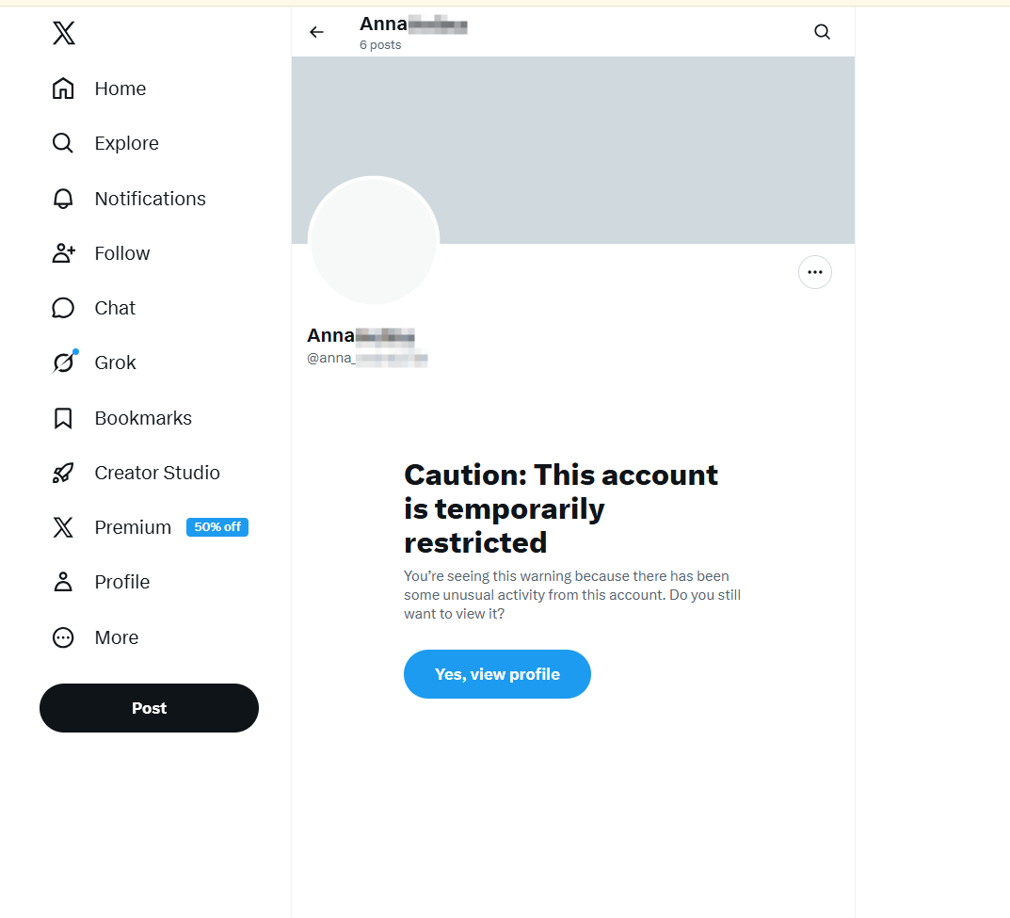This screenshot has width=1010, height=918.
Task: Open profile three-dot overflow menu
Action: click(x=815, y=272)
